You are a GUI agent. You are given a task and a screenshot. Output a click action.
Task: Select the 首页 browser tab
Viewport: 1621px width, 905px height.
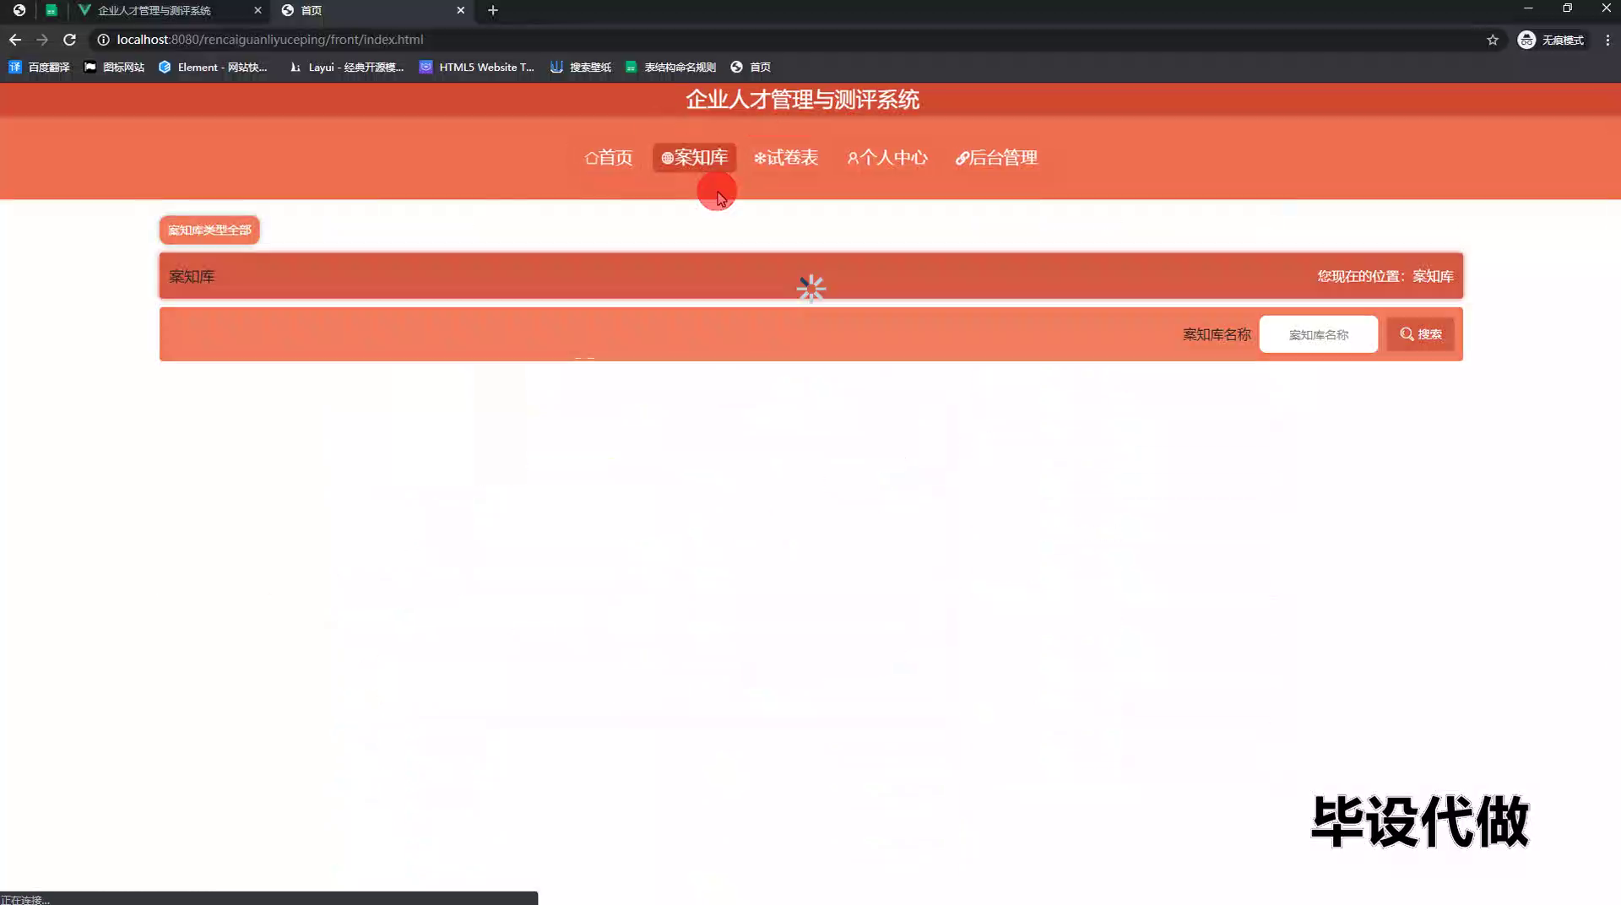point(371,10)
